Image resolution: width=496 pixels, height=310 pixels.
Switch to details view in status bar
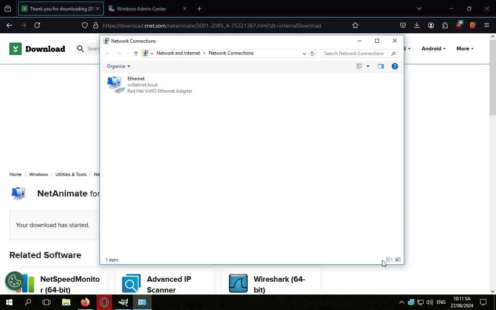point(389,260)
